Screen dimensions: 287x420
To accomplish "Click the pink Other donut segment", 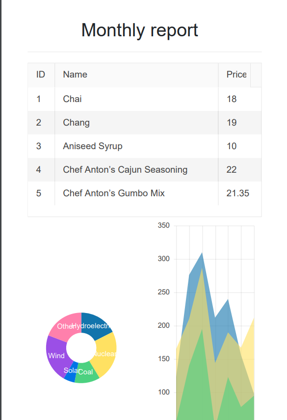I will (x=67, y=325).
